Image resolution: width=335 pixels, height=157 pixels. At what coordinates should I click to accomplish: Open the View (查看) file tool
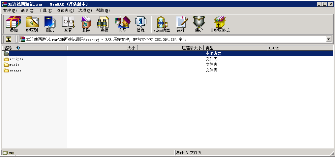tap(68, 24)
